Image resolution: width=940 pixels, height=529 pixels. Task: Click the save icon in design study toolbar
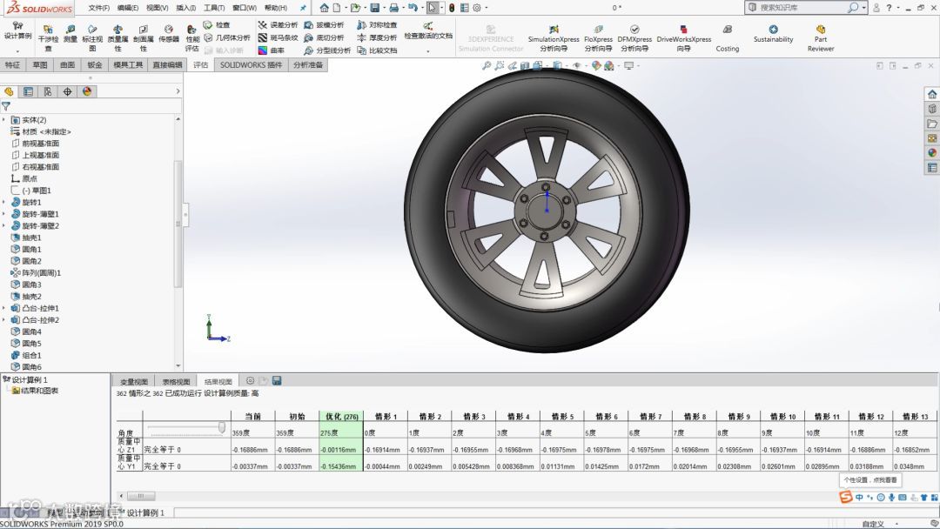[277, 381]
